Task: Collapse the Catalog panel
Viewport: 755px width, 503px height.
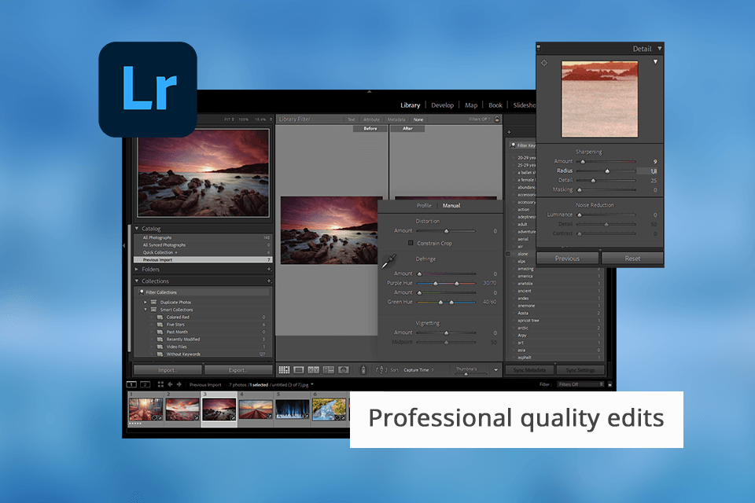Action: [x=137, y=229]
